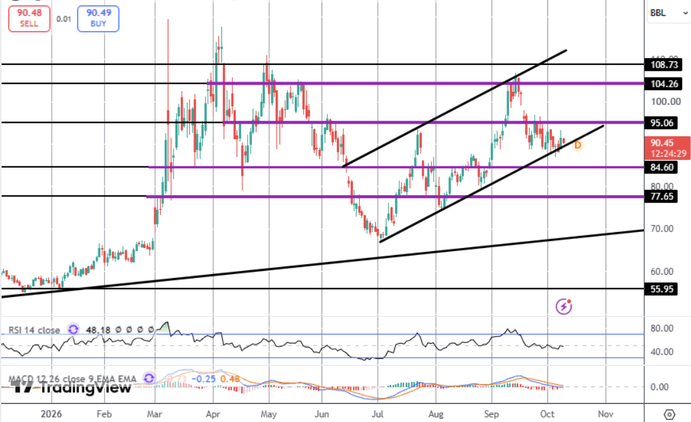This screenshot has width=691, height=422.
Task: Click the Oct label on the time axis
Action: (547, 414)
